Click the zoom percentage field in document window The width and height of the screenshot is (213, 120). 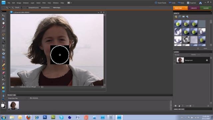pos(12,87)
